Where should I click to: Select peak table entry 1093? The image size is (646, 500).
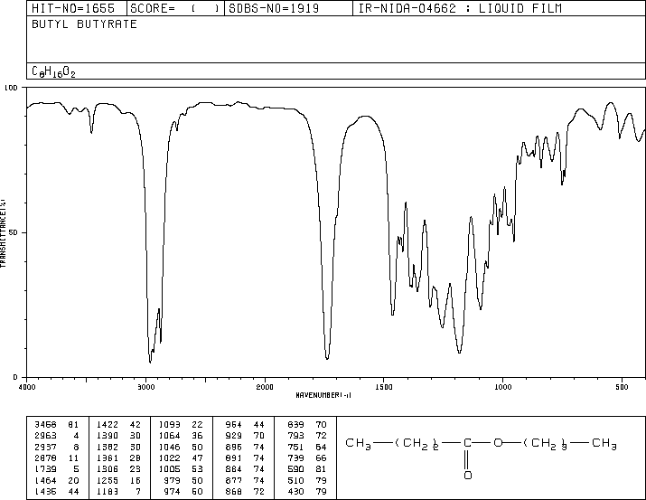tap(181, 425)
